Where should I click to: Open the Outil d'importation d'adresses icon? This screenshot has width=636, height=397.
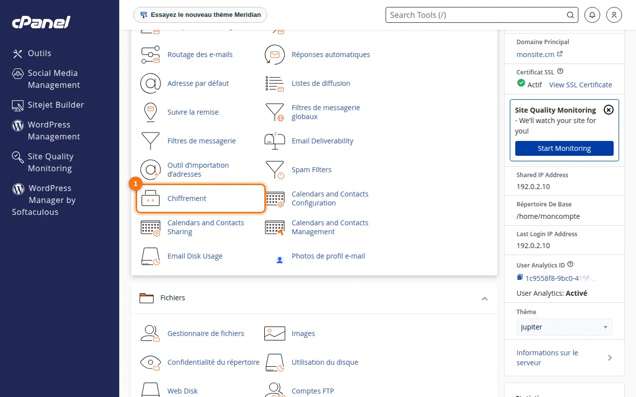coord(151,170)
